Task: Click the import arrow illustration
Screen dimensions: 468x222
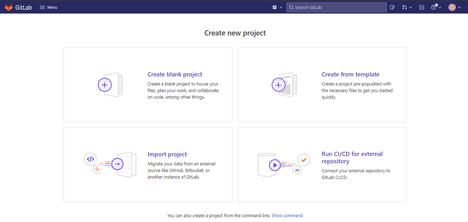Action: point(117,164)
